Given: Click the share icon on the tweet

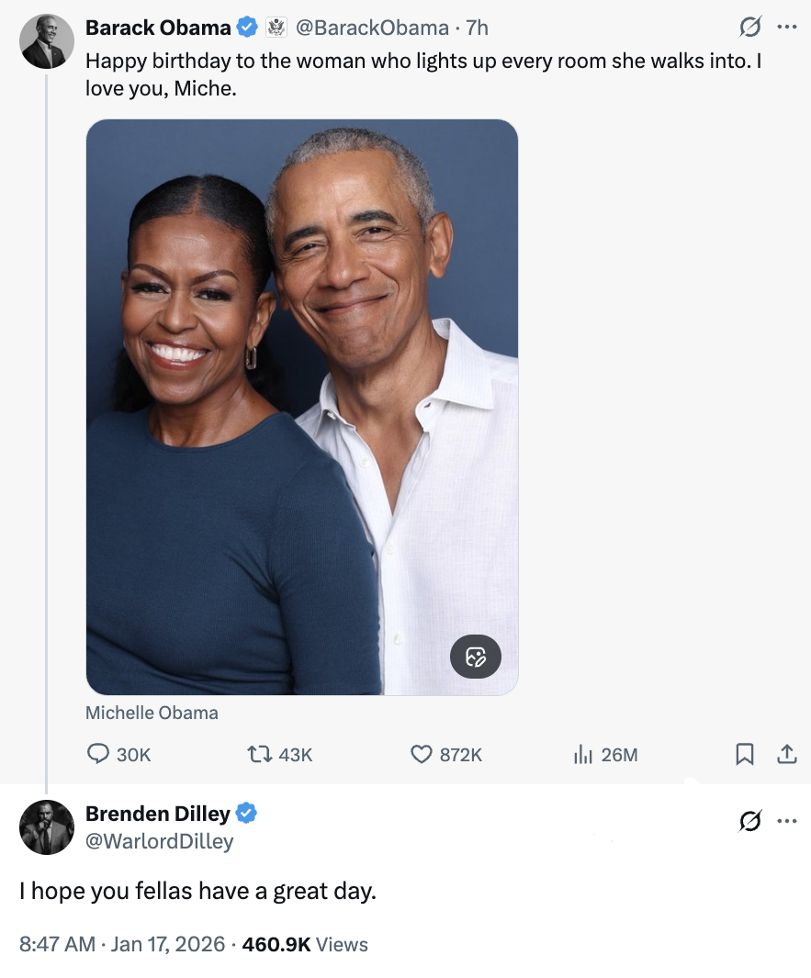Looking at the screenshot, I should 787,754.
